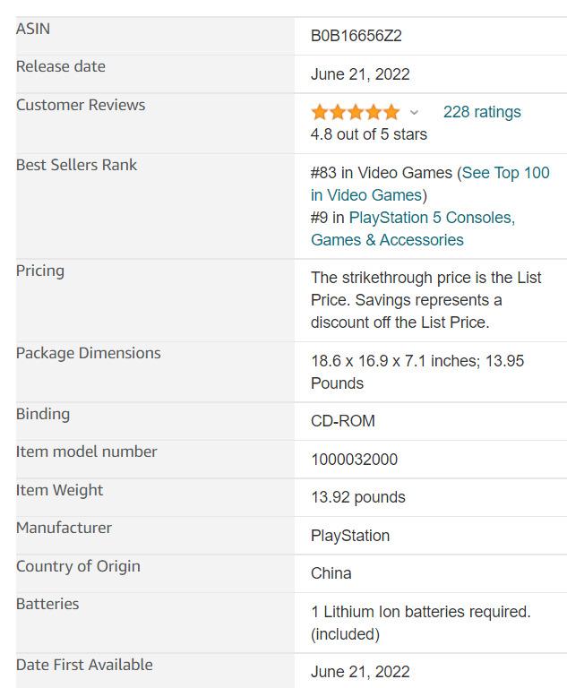Click the Manufacturer PlayStation value
This screenshot has height=688, width=567.
(x=350, y=536)
